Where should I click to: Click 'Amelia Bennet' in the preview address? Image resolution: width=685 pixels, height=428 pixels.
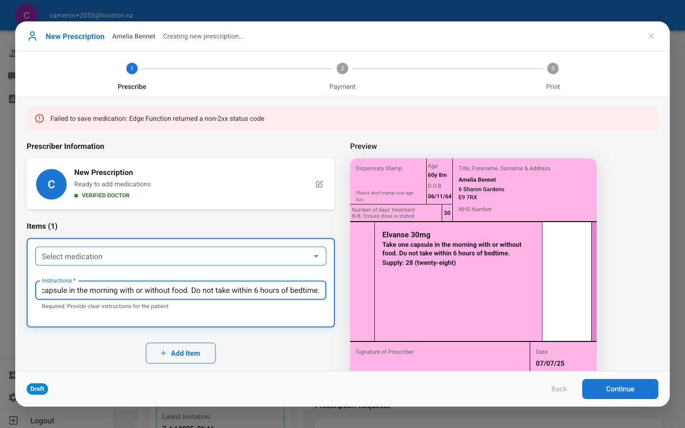tap(477, 180)
